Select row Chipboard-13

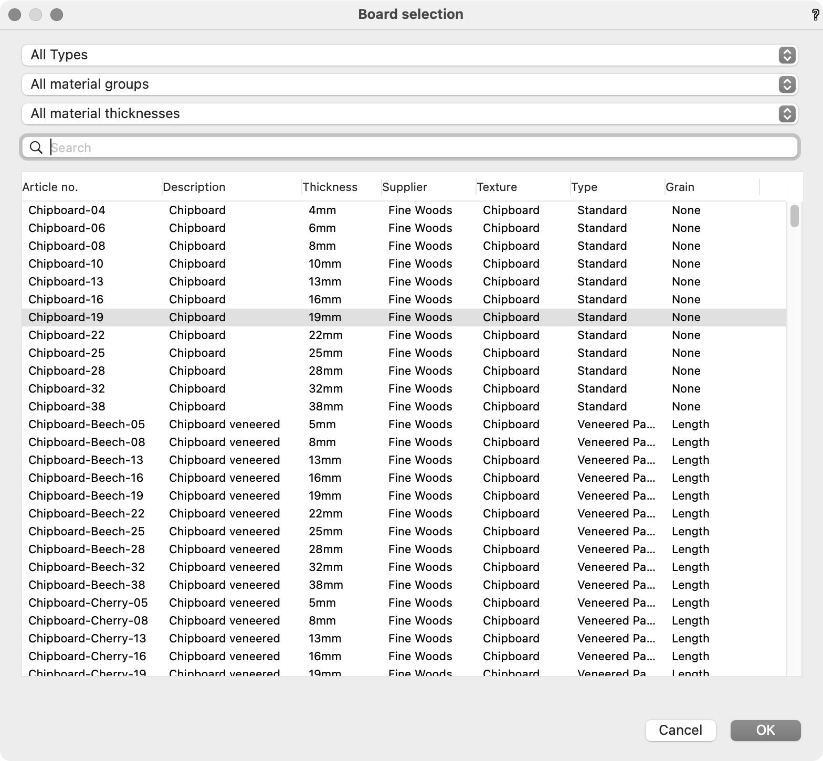404,282
